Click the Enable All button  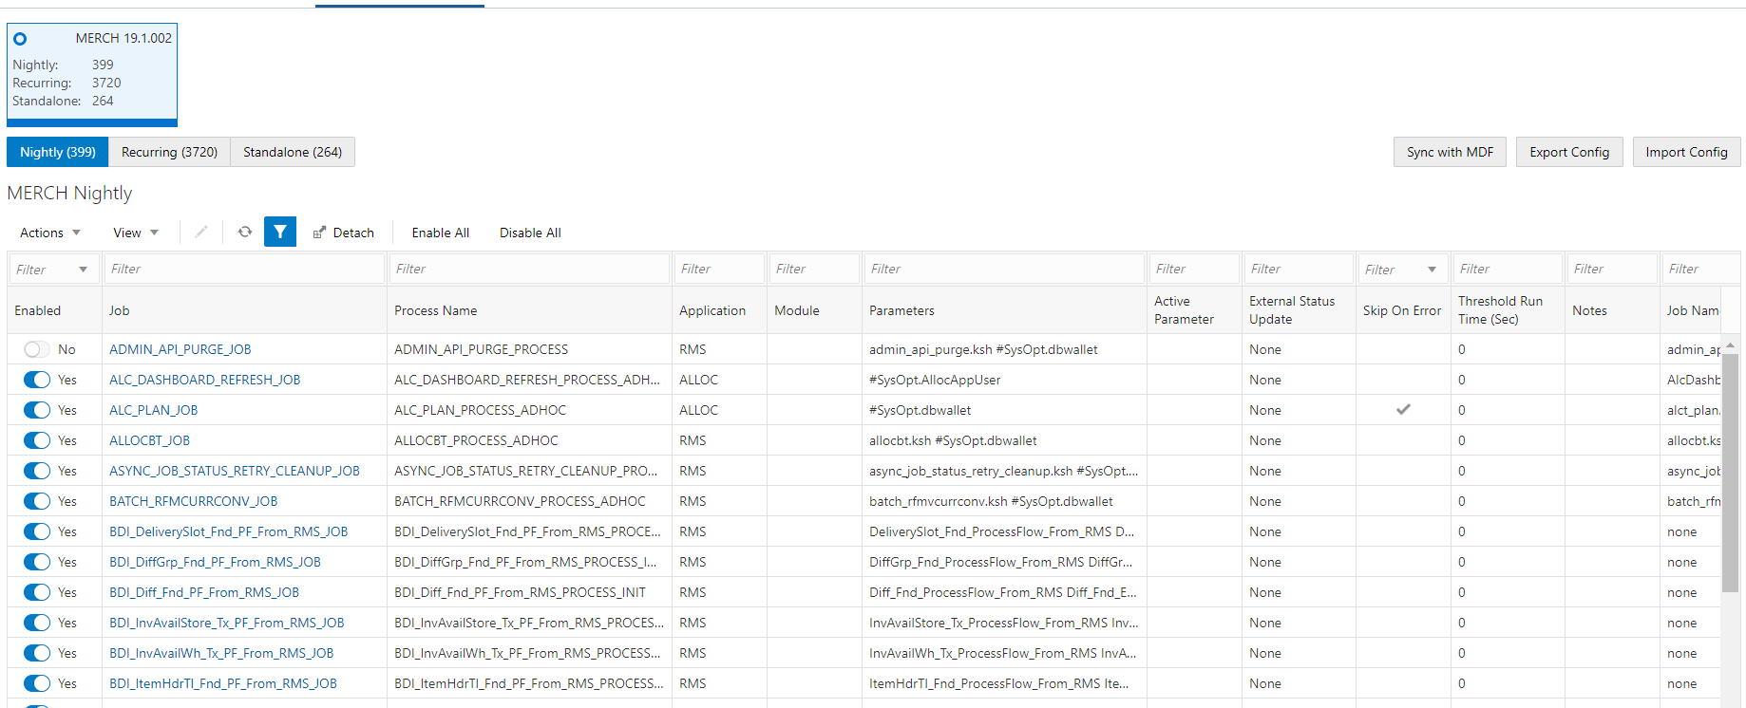pos(441,233)
